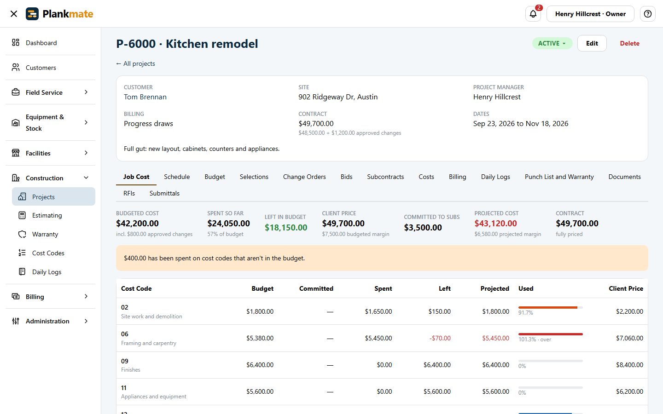Open the Submittals tab
The image size is (663, 414).
coord(164,193)
